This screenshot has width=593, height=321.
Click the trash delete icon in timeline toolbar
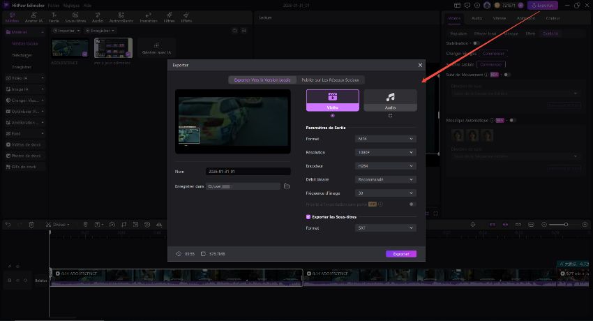pyautogui.click(x=31, y=225)
